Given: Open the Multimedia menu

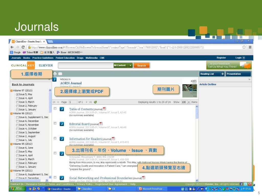Looking at the screenshot, I should 92,58.
